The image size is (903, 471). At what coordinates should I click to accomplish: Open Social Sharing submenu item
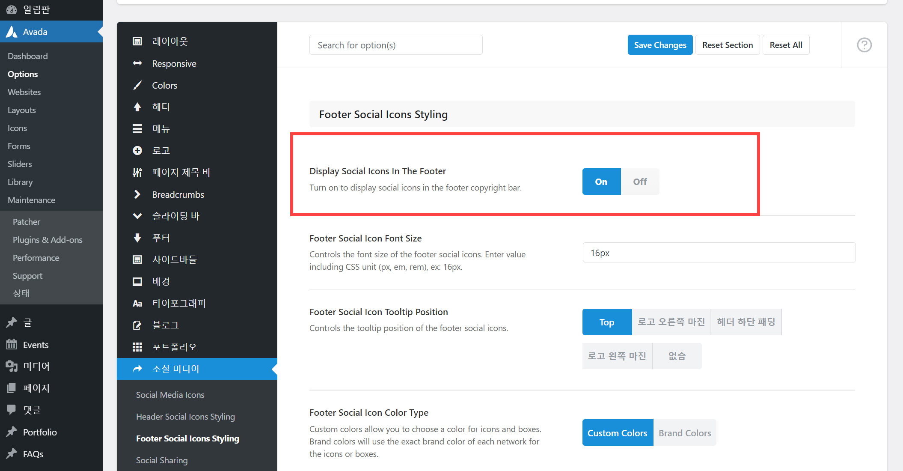(162, 460)
